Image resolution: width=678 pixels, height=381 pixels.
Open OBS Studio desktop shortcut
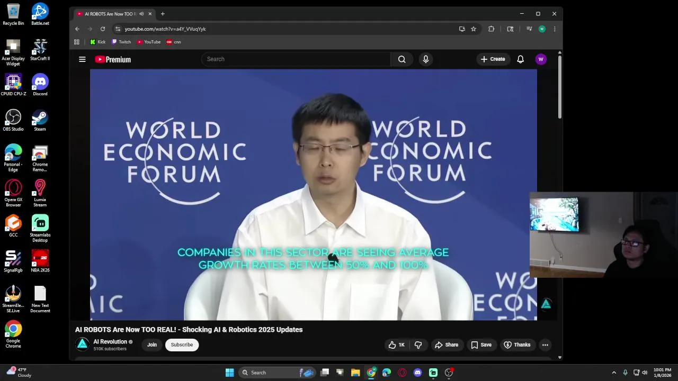(x=13, y=120)
